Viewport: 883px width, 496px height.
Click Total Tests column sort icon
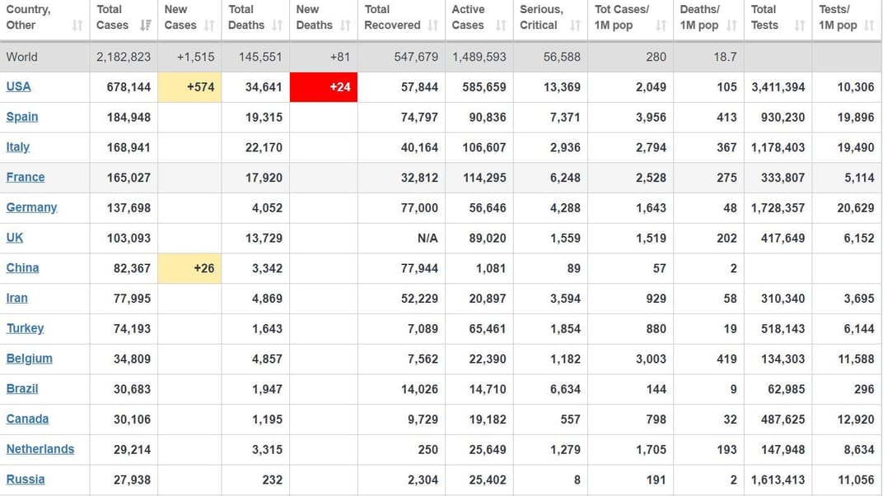799,25
